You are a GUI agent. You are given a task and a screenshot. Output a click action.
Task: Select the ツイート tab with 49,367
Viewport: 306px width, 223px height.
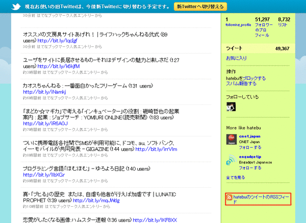click(x=258, y=48)
